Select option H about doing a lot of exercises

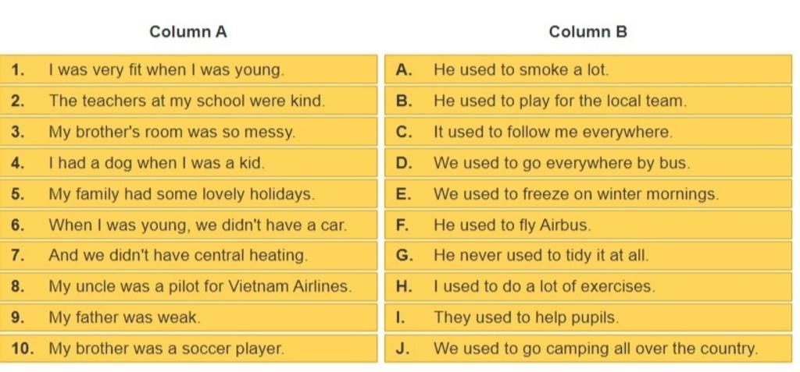click(588, 287)
